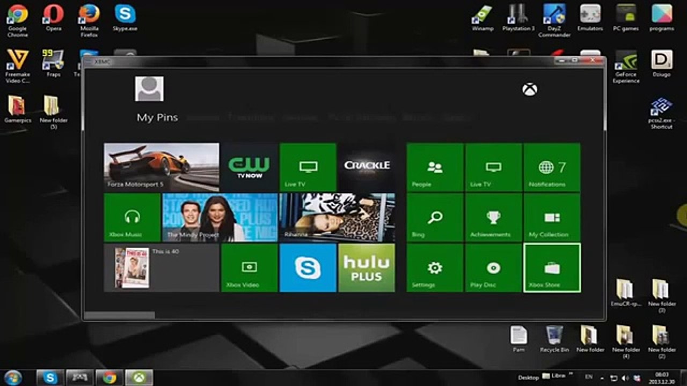
Task: Open Live TV tile beside CW tile
Action: (308, 167)
